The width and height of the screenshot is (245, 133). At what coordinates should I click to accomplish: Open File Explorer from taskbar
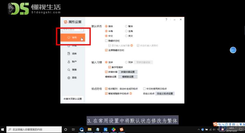click(90, 129)
